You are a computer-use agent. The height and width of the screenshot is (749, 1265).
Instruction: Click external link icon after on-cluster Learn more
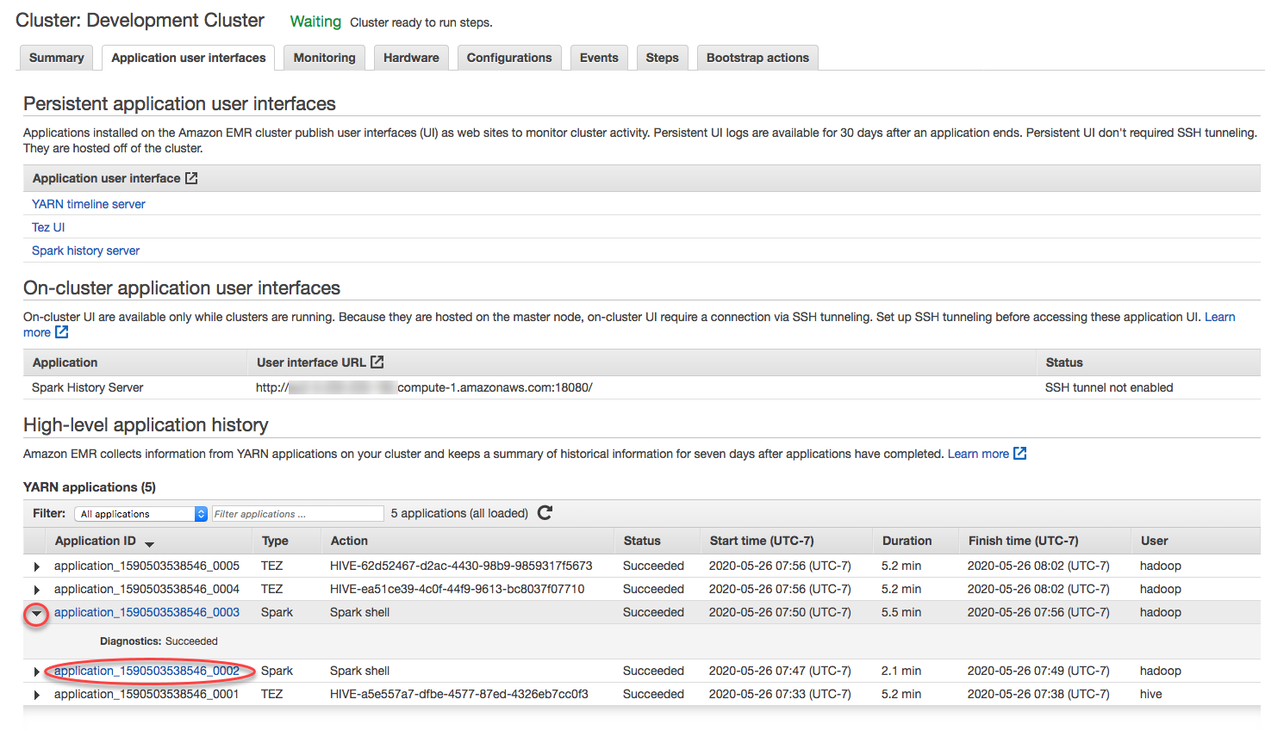coord(61,332)
